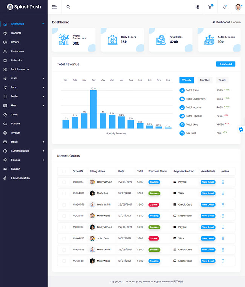Click the user profile avatar in header
The width and height of the screenshot is (245, 287).
238,7
